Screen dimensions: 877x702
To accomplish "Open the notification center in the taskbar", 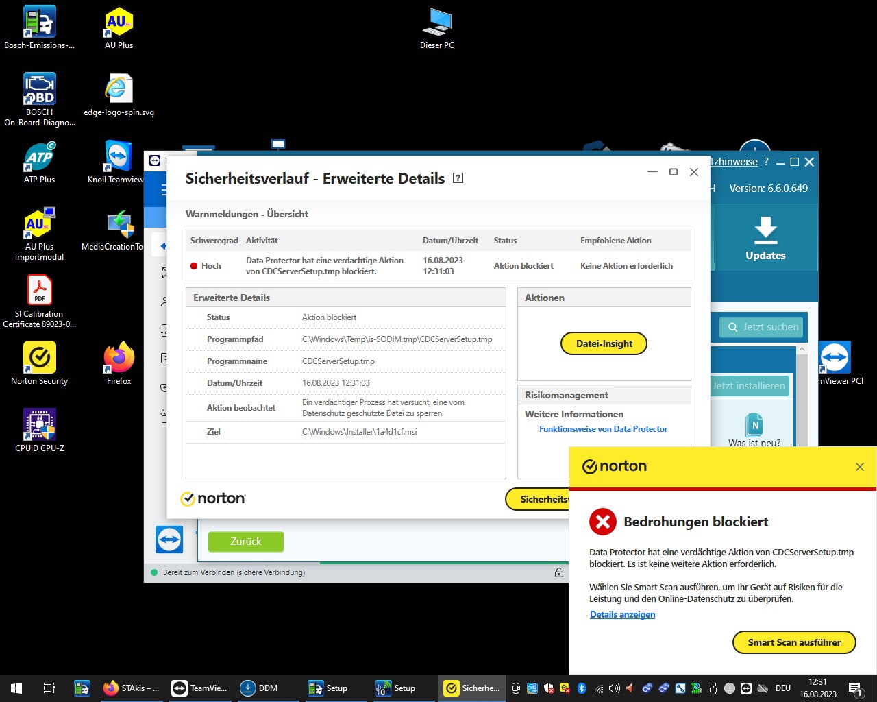I will pos(855,688).
